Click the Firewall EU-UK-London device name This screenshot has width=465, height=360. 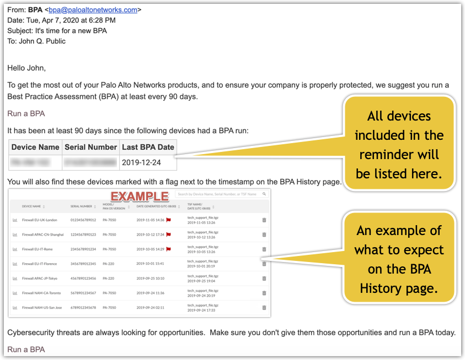40,220
